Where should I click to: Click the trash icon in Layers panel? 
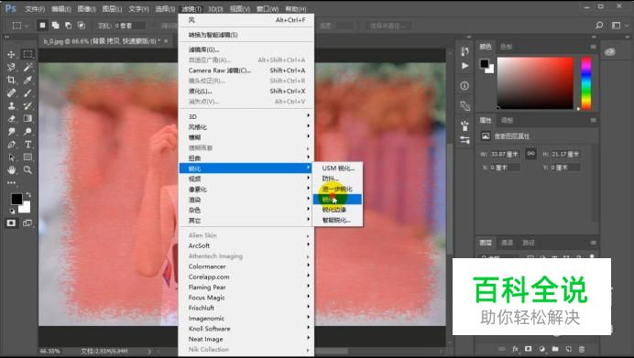pos(582,349)
